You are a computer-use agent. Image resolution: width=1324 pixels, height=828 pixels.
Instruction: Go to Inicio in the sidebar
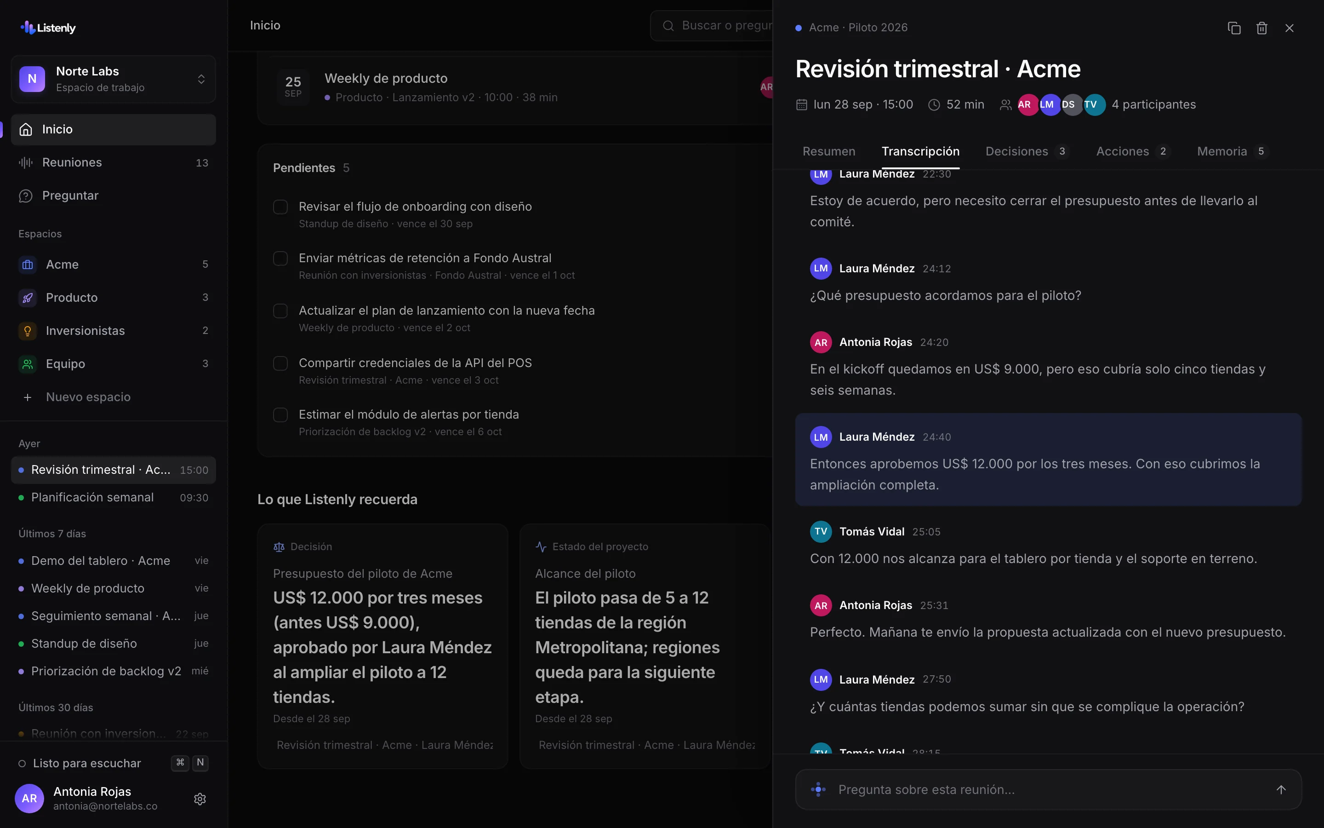[x=113, y=129]
